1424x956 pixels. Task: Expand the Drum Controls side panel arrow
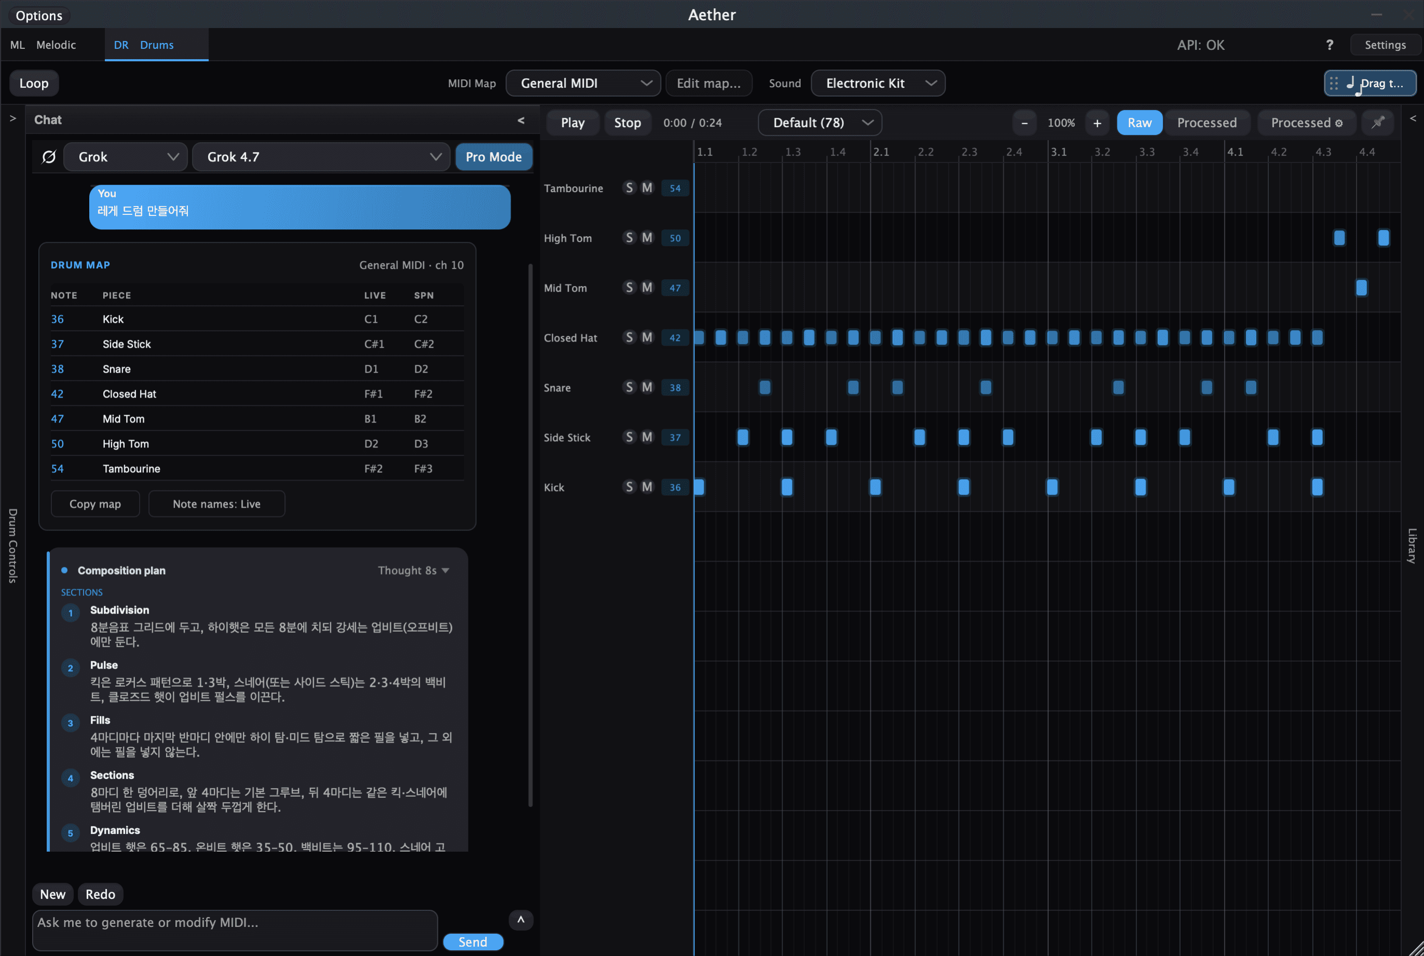click(13, 119)
